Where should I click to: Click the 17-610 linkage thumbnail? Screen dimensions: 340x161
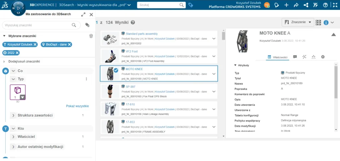coord(110,109)
